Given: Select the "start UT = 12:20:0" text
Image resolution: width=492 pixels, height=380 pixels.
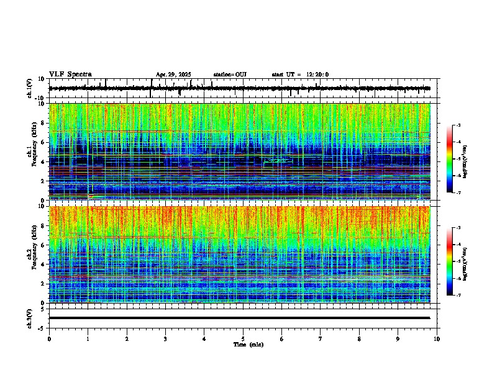Looking at the screenshot, I should pyautogui.click(x=300, y=75).
